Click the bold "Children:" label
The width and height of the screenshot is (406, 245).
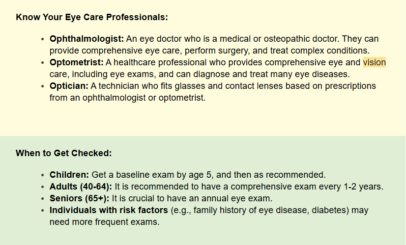(x=69, y=174)
